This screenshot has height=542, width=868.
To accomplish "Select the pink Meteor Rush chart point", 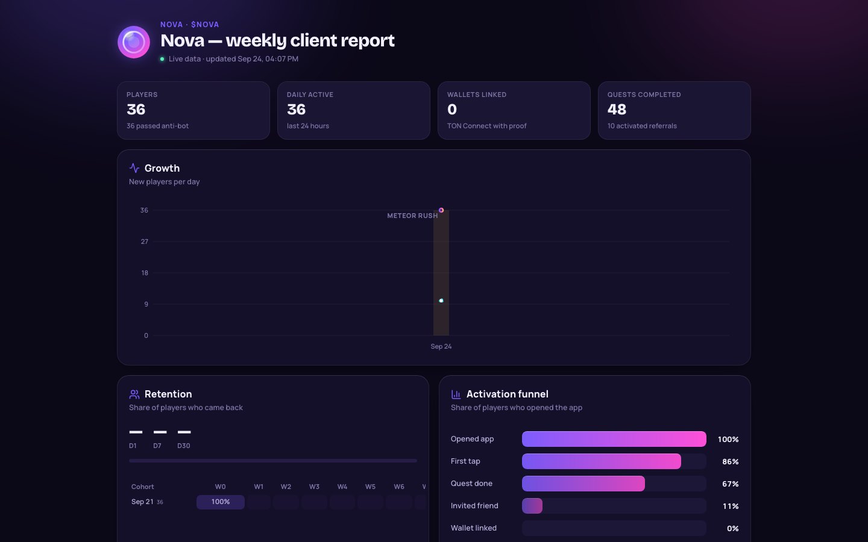I will pos(441,210).
